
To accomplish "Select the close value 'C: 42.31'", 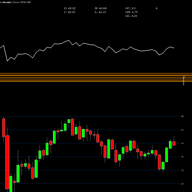I will 70,12.
